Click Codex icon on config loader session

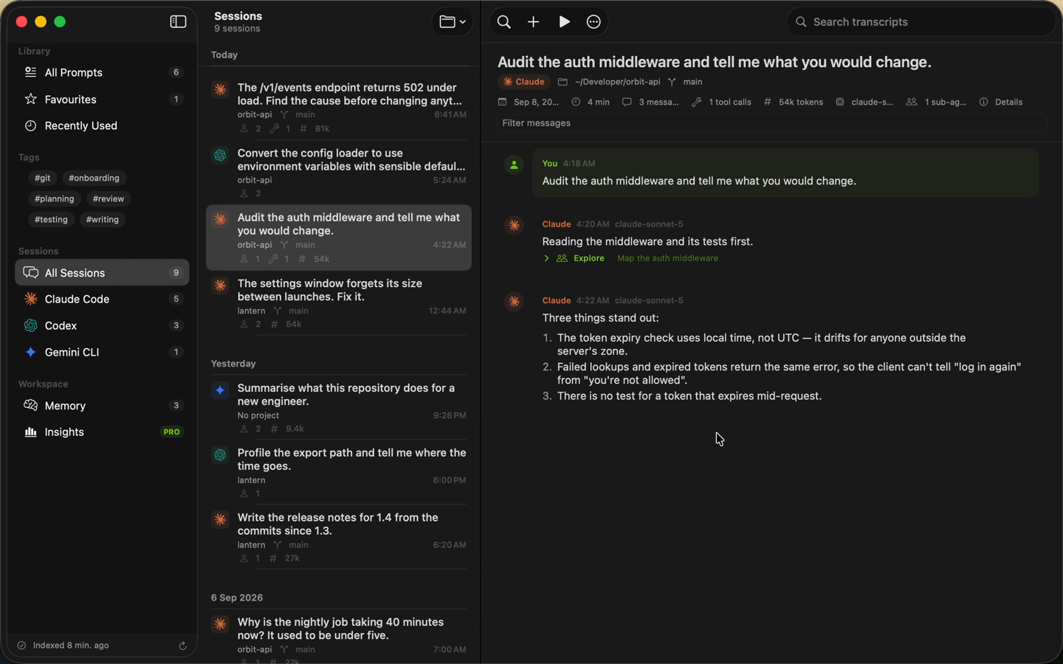click(x=220, y=155)
